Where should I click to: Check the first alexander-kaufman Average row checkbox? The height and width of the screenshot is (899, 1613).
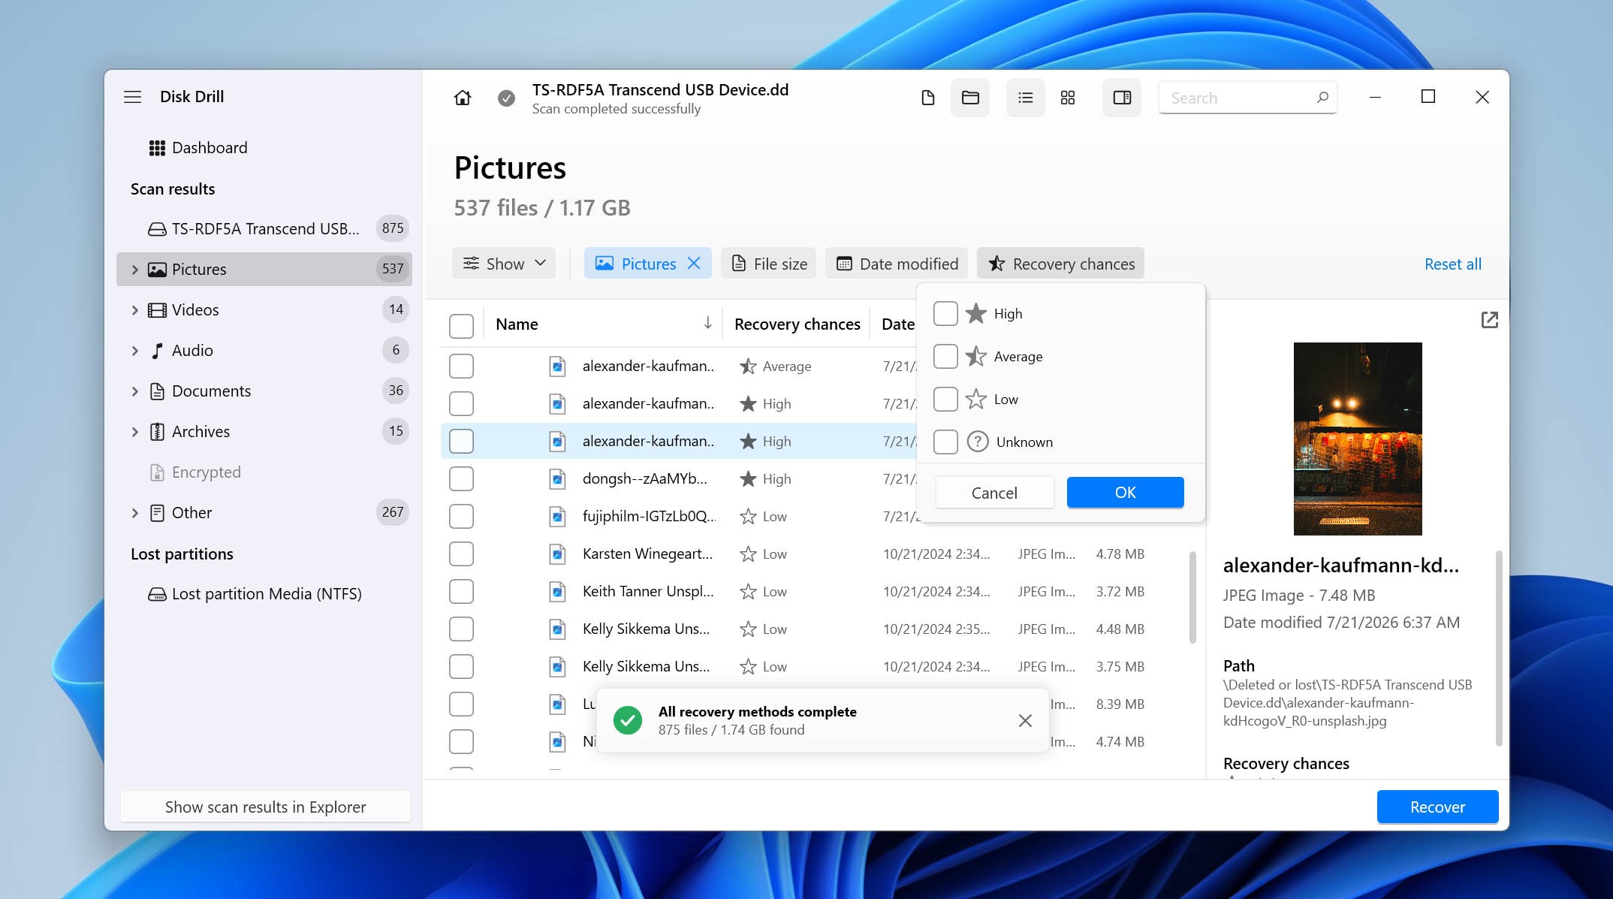pos(461,367)
